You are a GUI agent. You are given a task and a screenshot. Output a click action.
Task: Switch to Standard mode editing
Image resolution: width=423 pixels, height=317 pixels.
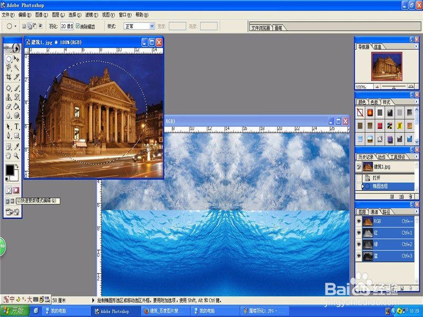coord(8,190)
